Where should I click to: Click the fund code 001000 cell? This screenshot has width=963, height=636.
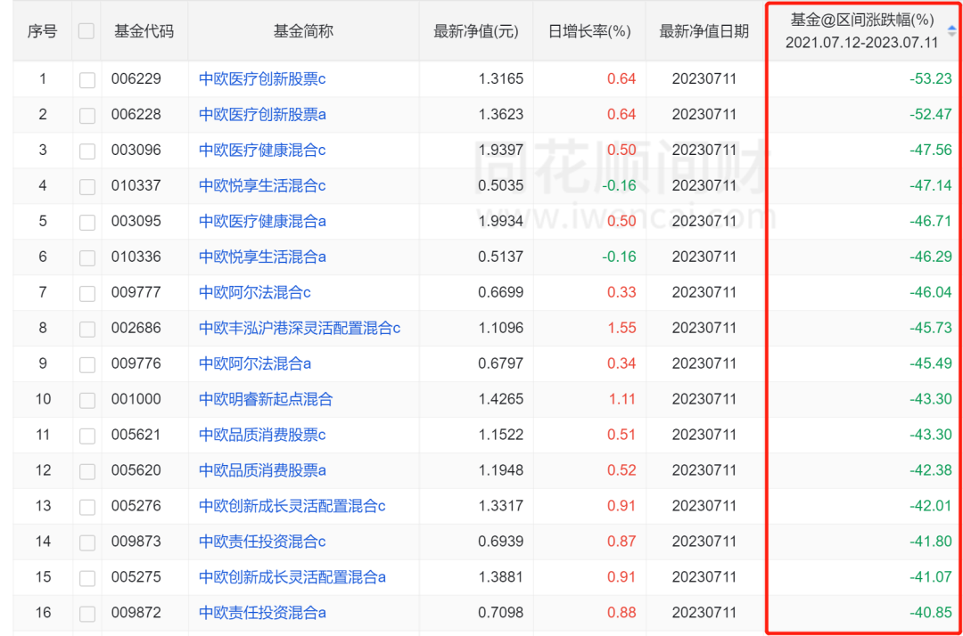coord(136,399)
